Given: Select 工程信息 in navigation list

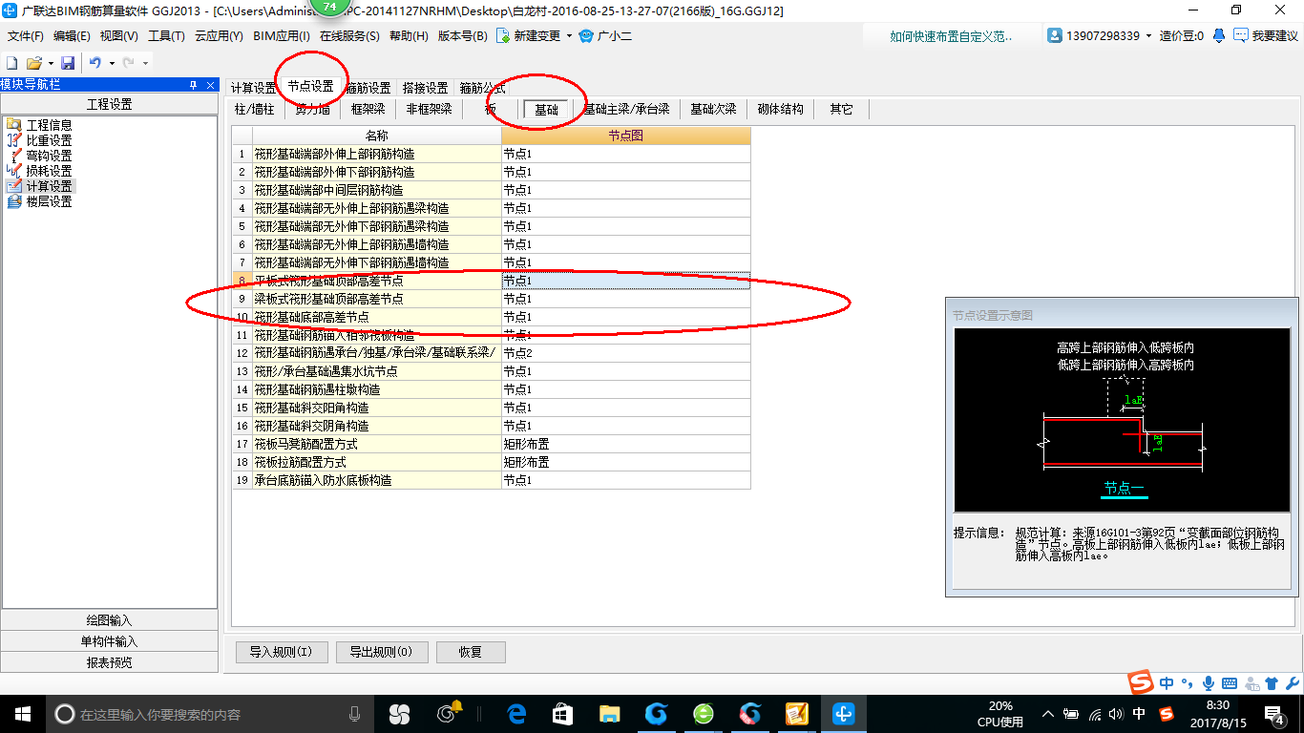Looking at the screenshot, I should [38, 125].
